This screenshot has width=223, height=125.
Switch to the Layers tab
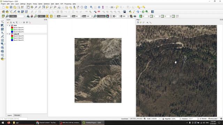[x=9, y=115]
